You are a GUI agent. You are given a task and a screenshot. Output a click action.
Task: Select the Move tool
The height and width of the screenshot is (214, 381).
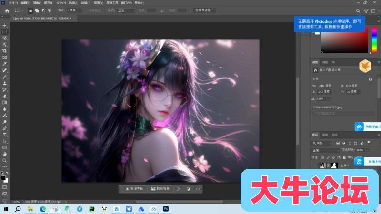(4, 25)
